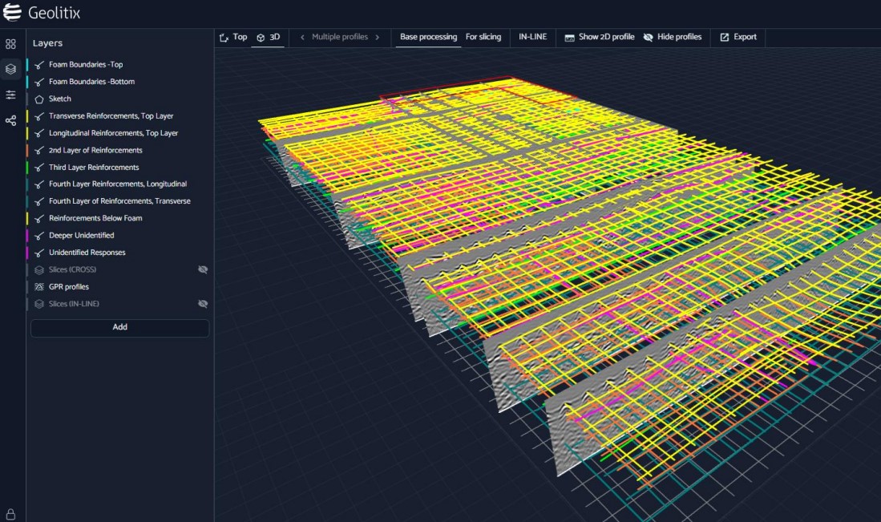Image resolution: width=881 pixels, height=522 pixels.
Task: Switch to For slicing processing tab
Action: coord(483,37)
